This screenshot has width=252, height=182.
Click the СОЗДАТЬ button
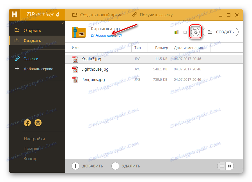pos(221,32)
